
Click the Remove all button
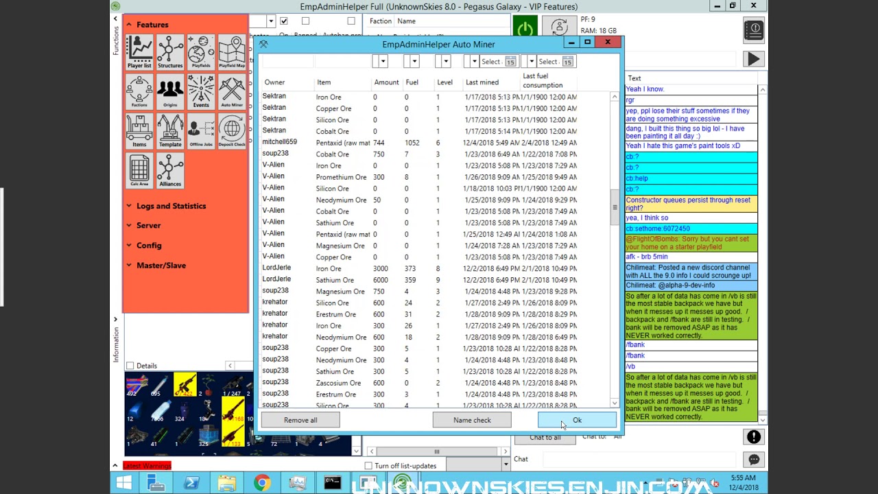pyautogui.click(x=300, y=420)
